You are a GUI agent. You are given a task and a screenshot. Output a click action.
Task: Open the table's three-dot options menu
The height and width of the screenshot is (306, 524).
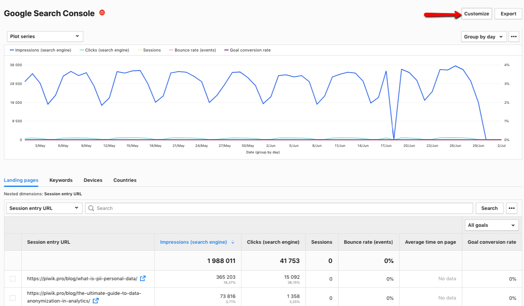[x=511, y=208]
